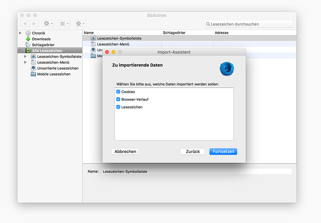
Task: Open the views list dropdown
Action: [x=64, y=24]
